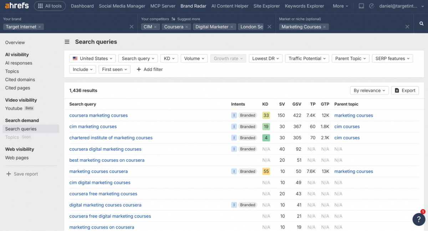Click the clock-check icon in the top bar
Image resolution: width=428 pixels, height=231 pixels.
pos(372,6)
